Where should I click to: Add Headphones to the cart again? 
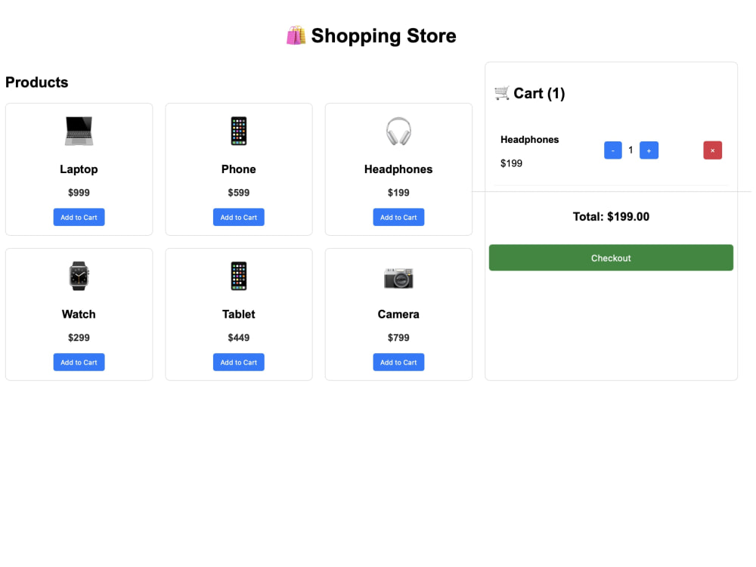(x=398, y=218)
